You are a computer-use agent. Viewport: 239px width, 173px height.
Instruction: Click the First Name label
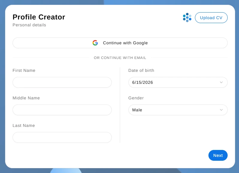(24, 70)
